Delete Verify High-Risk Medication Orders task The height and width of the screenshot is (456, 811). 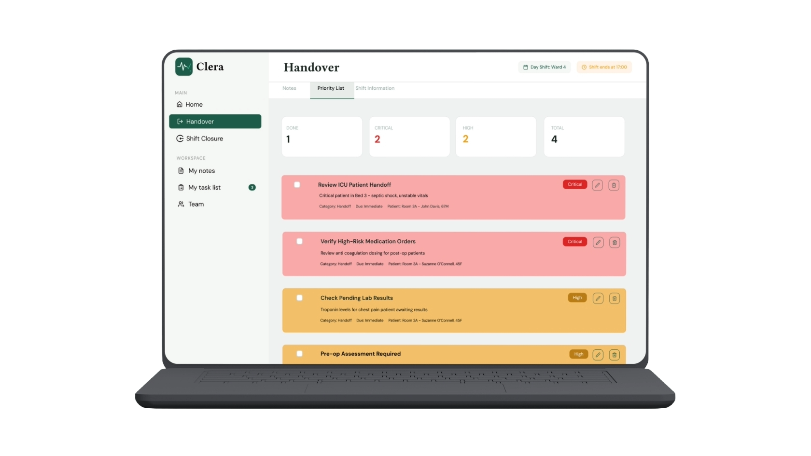click(615, 242)
